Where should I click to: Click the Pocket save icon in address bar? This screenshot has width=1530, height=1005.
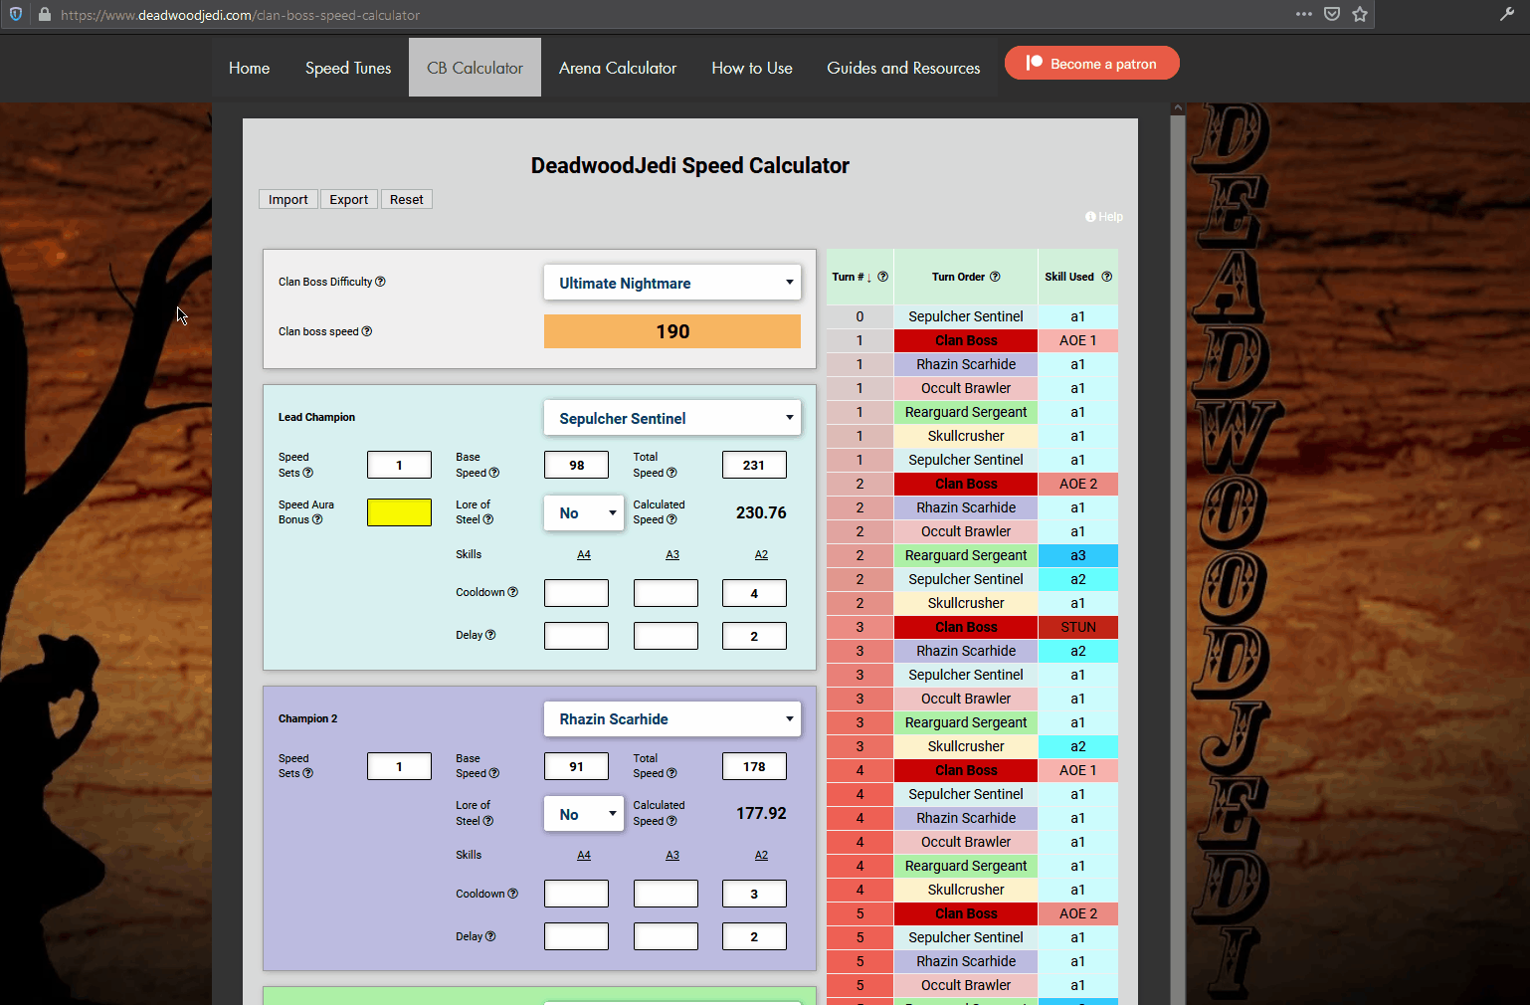point(1332,14)
